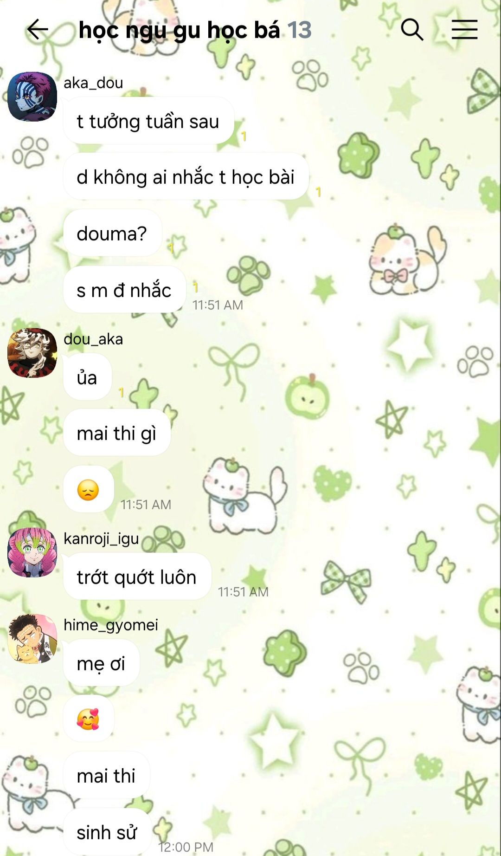The height and width of the screenshot is (856, 501).
Task: Click the username label kanroji_igu
Action: click(101, 539)
